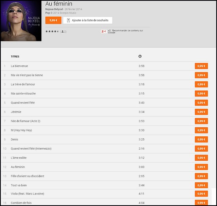Click the Google +1 icon button

(x=104, y=32)
